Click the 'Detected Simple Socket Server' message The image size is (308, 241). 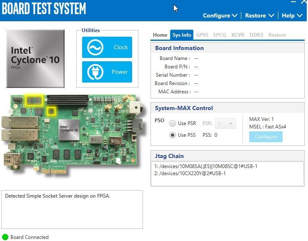coord(58,196)
